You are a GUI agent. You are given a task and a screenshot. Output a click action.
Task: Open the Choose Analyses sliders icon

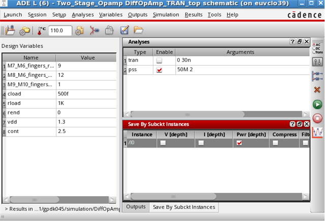[x=317, y=62]
